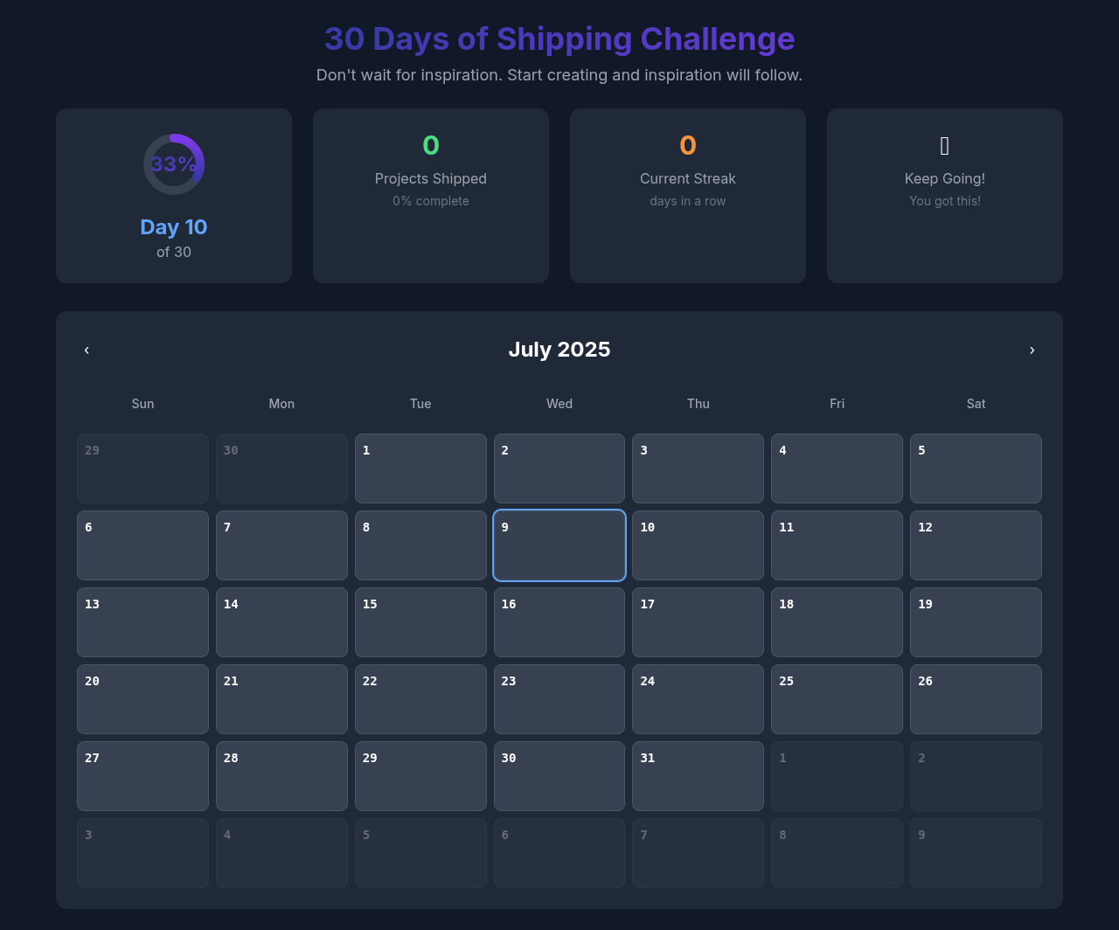Click the July 20 calendar cell
The height and width of the screenshot is (930, 1119).
(142, 699)
